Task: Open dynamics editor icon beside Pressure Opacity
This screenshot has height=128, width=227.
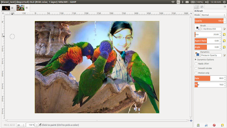Action: coord(224,55)
